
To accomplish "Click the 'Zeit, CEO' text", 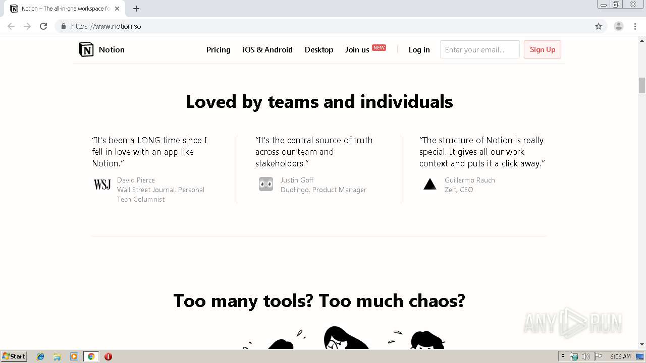I will click(459, 190).
